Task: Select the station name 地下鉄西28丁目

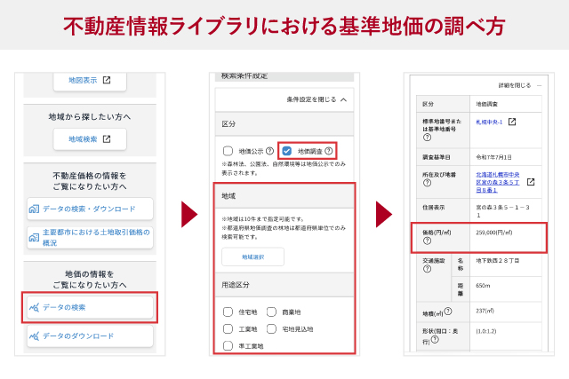Action: tap(498, 261)
